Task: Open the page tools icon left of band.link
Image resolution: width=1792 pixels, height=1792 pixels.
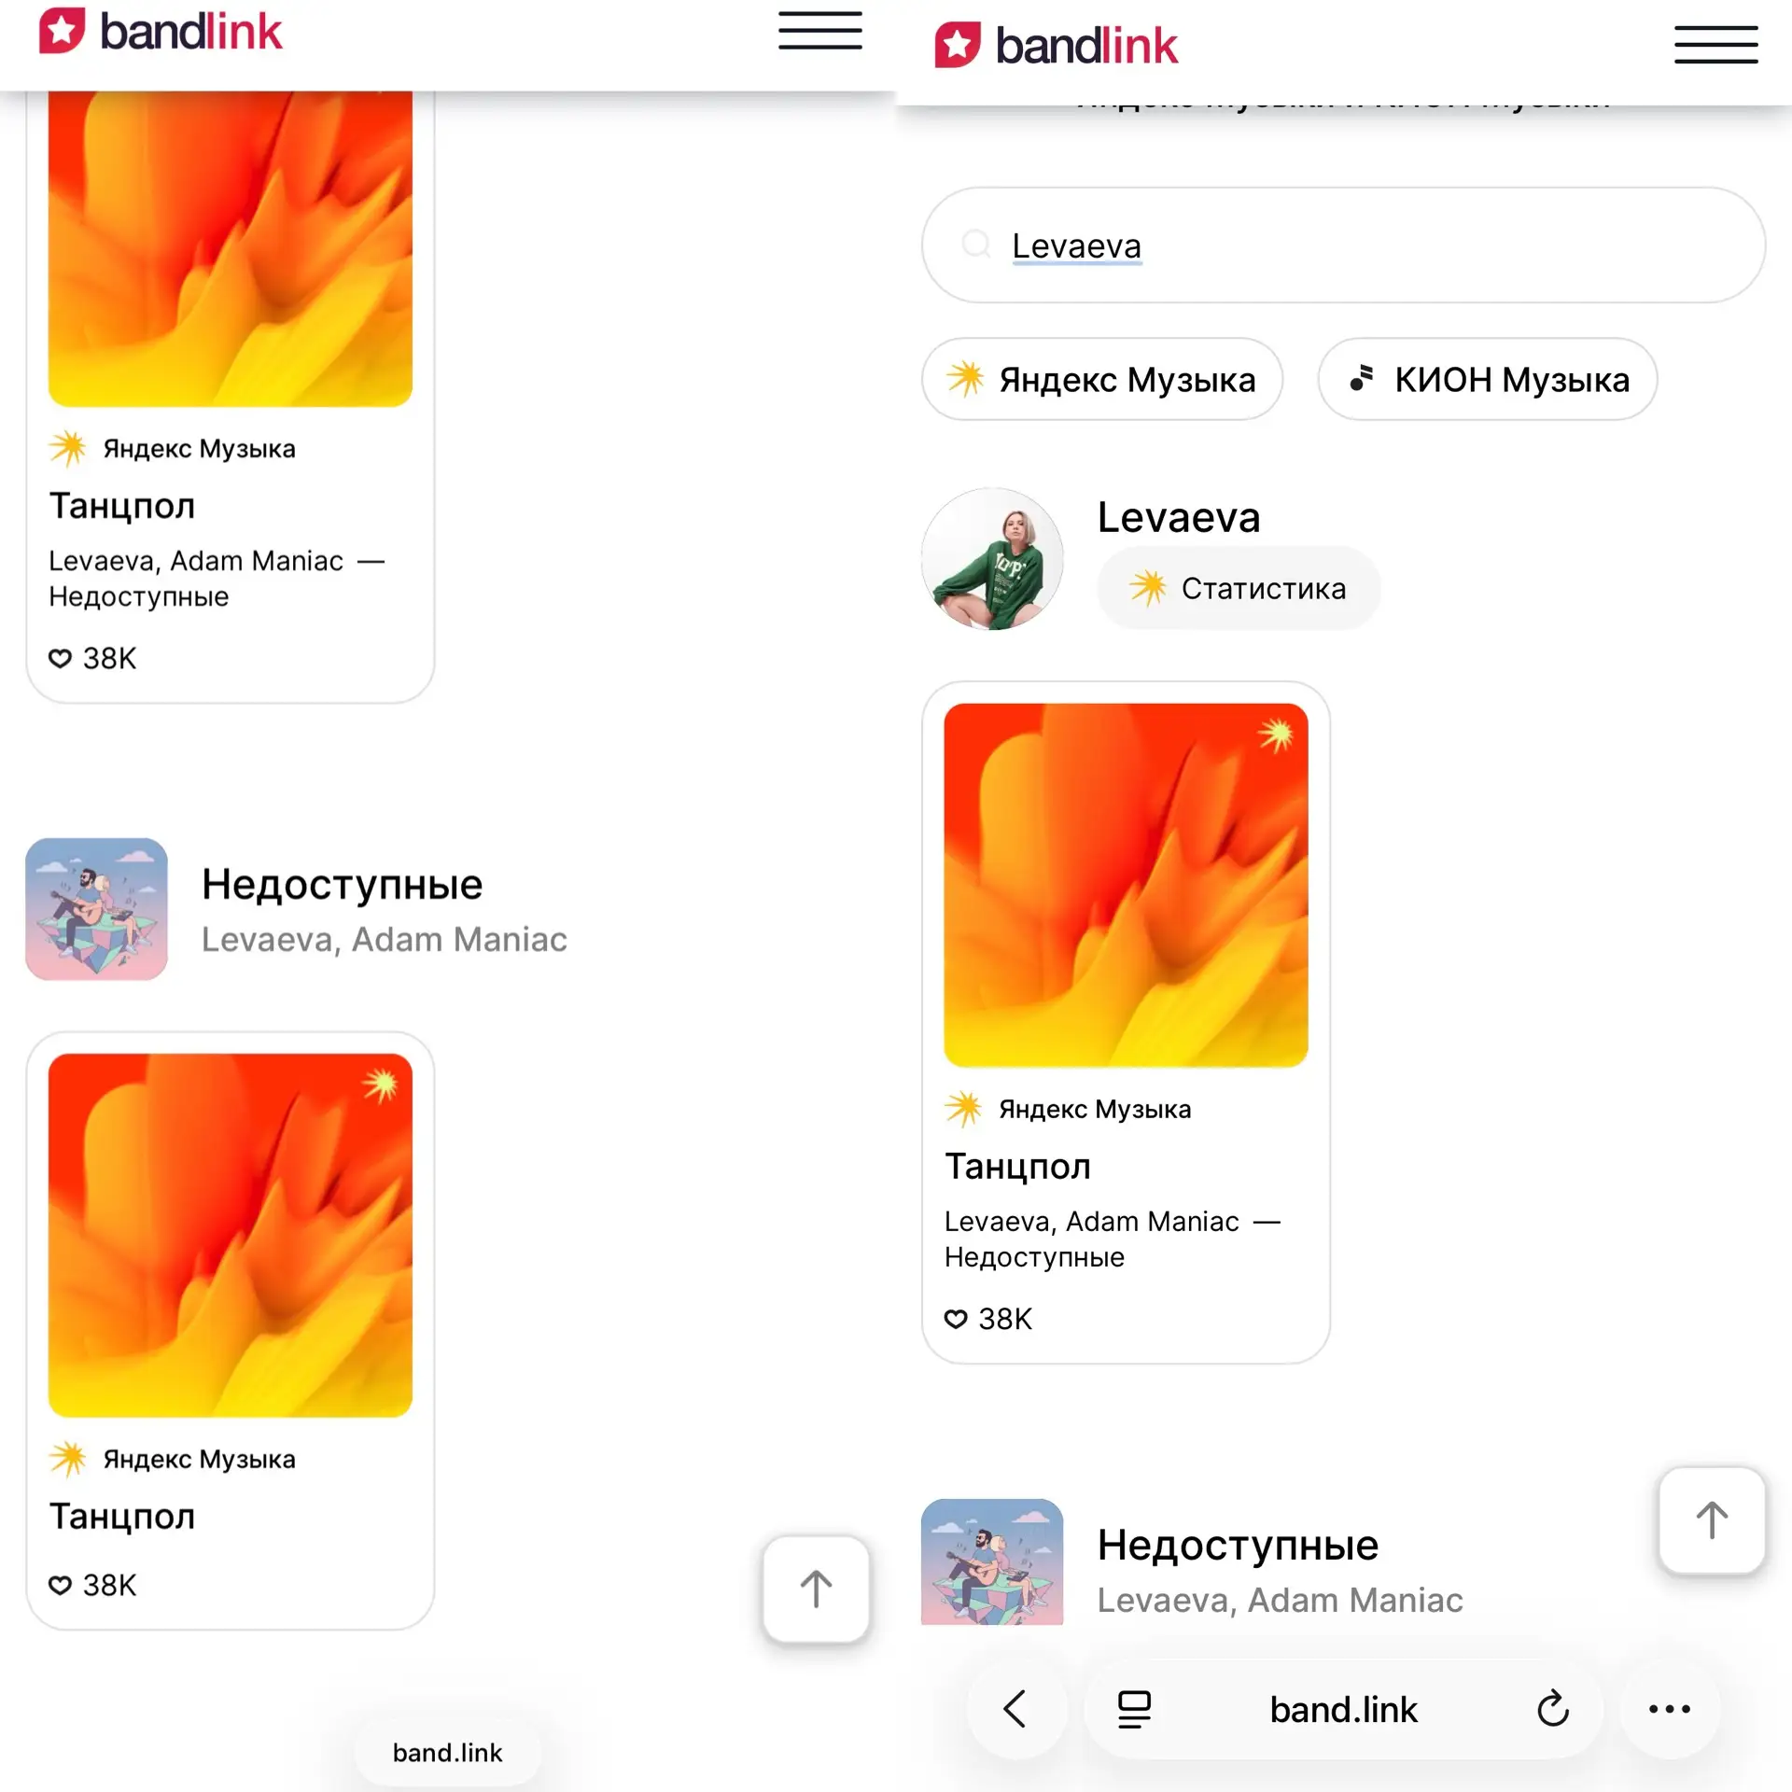Action: click(x=1134, y=1709)
